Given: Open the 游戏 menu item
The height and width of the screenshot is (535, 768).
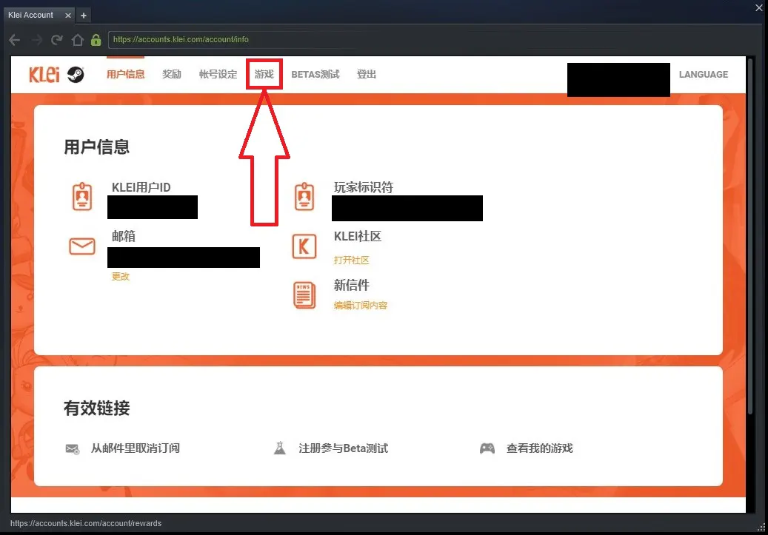Looking at the screenshot, I should tap(264, 75).
